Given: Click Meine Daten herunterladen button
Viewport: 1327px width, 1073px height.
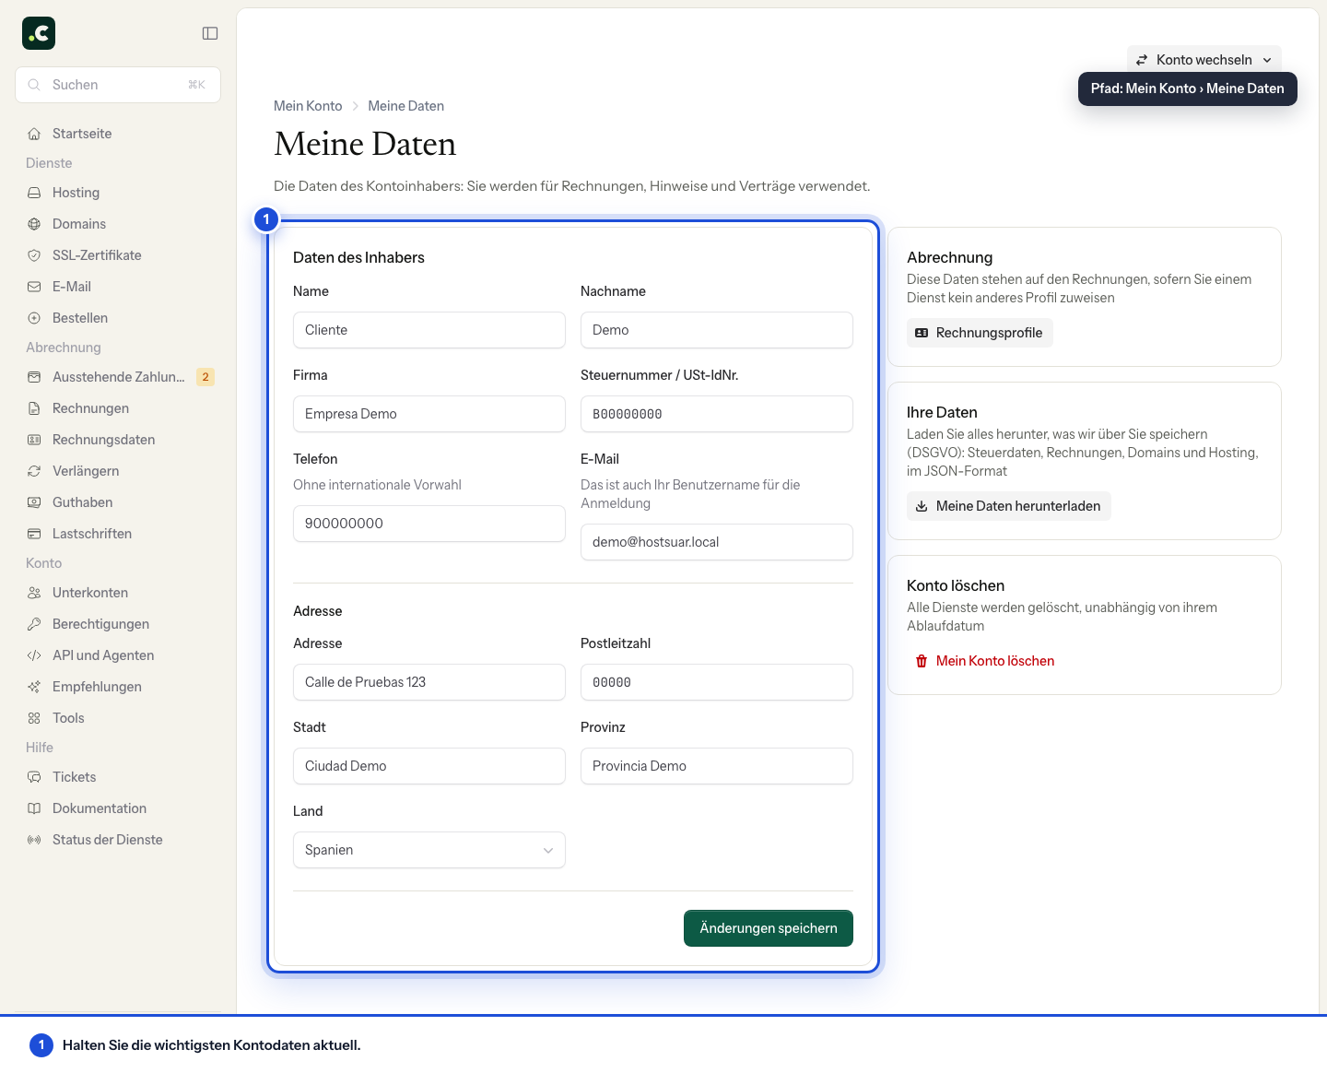Looking at the screenshot, I should click(x=1009, y=506).
